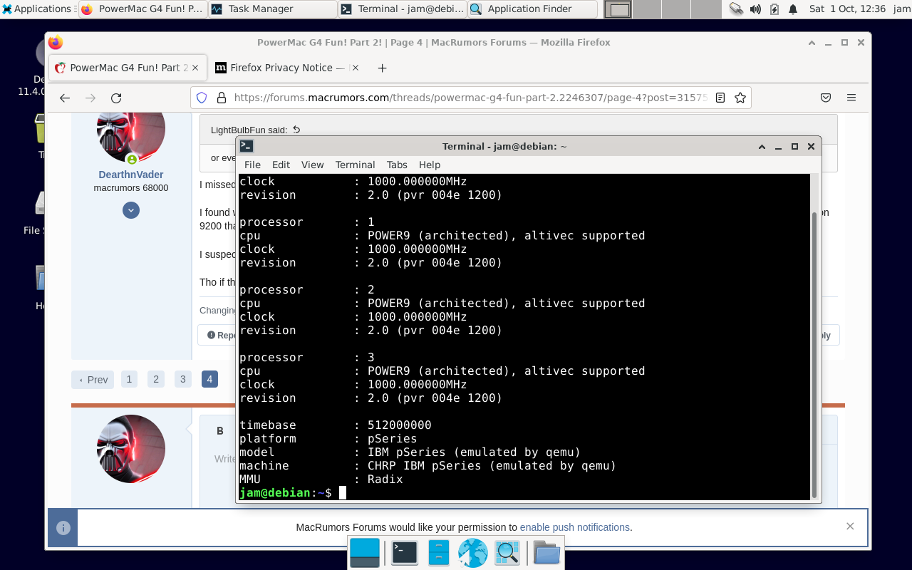
Task: Open the Terminal Help menu
Action: [x=430, y=165]
